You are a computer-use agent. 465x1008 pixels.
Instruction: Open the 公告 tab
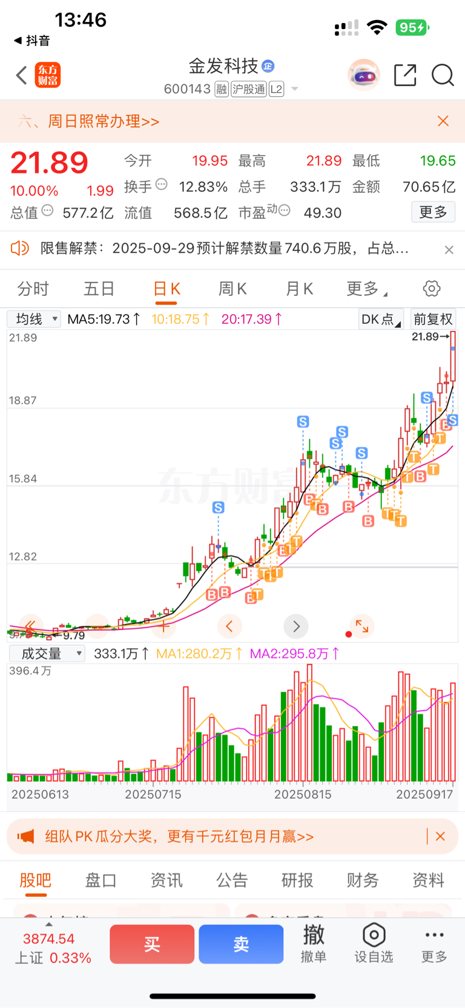(232, 880)
